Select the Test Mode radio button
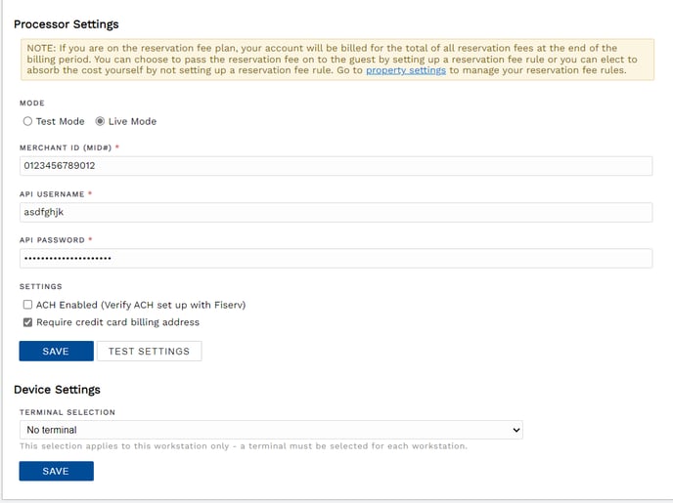 pos(27,121)
